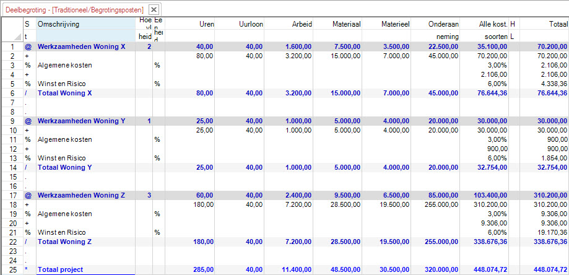569x275 pixels.
Task: Select Algemene kosten in row 3
Action: coord(62,65)
